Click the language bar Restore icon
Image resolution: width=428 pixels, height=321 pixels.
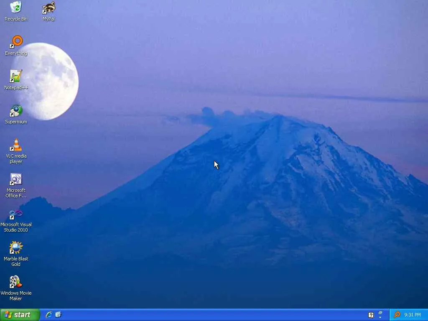point(380,313)
